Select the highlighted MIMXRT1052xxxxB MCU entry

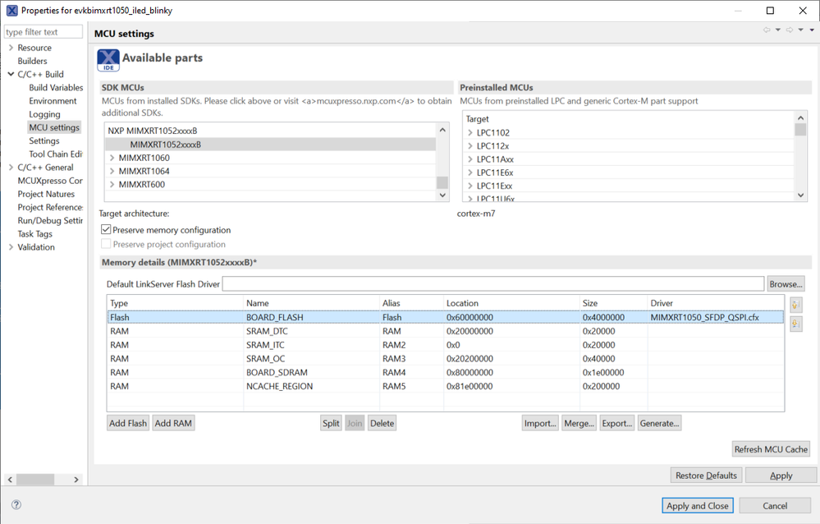tap(270, 145)
